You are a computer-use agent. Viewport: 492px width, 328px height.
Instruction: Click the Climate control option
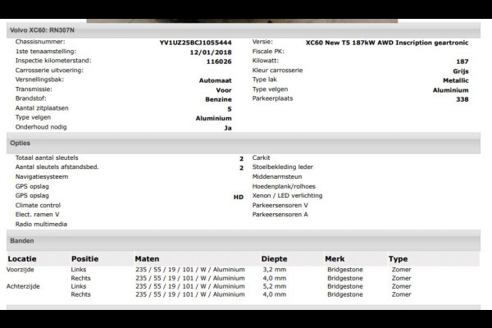coord(38,205)
